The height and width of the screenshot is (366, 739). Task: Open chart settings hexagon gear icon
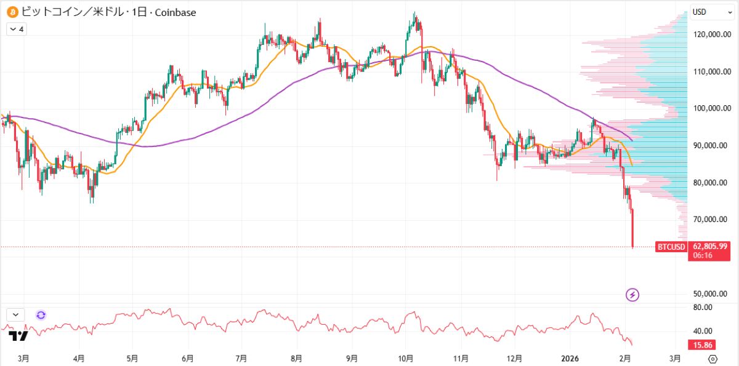[713, 359]
